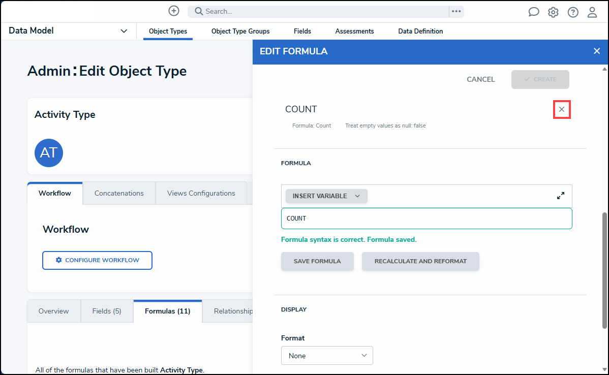This screenshot has height=375, width=609.
Task: Close the Edit Formula panel
Action: tap(597, 51)
